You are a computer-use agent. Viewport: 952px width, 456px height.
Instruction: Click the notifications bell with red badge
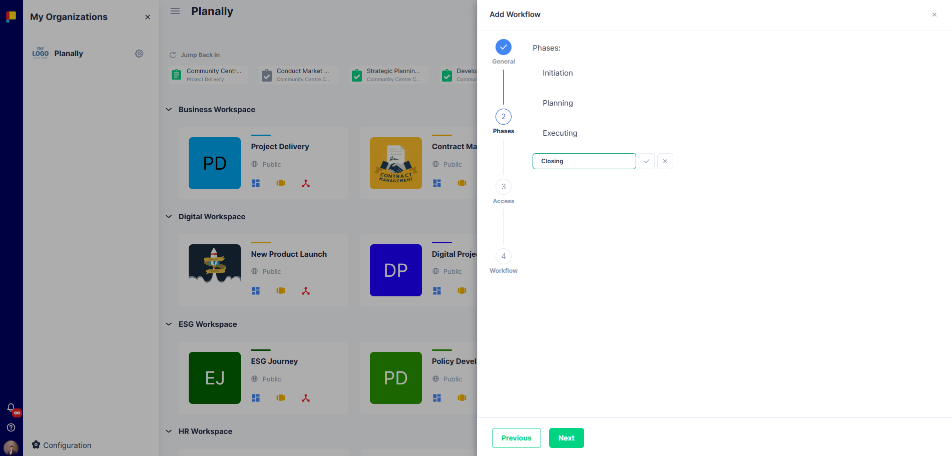tap(11, 408)
